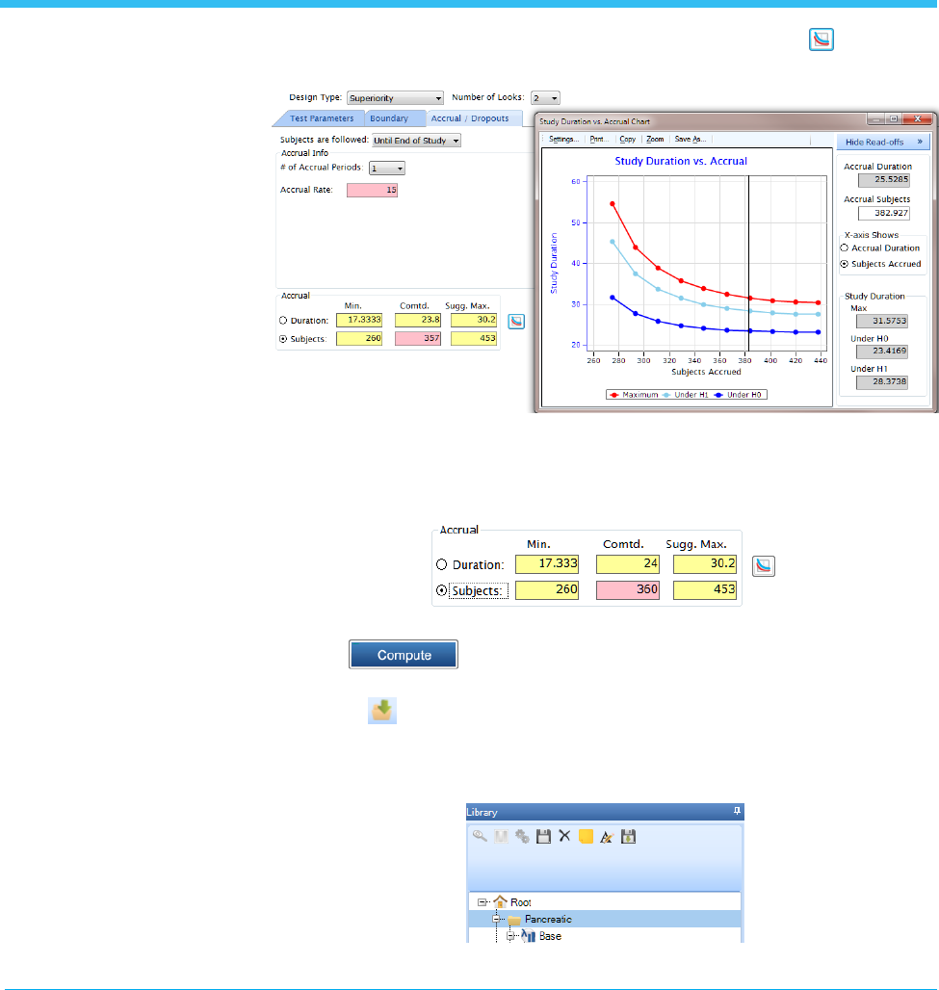
Task: Select the Base label in Library tree
Action: [550, 936]
